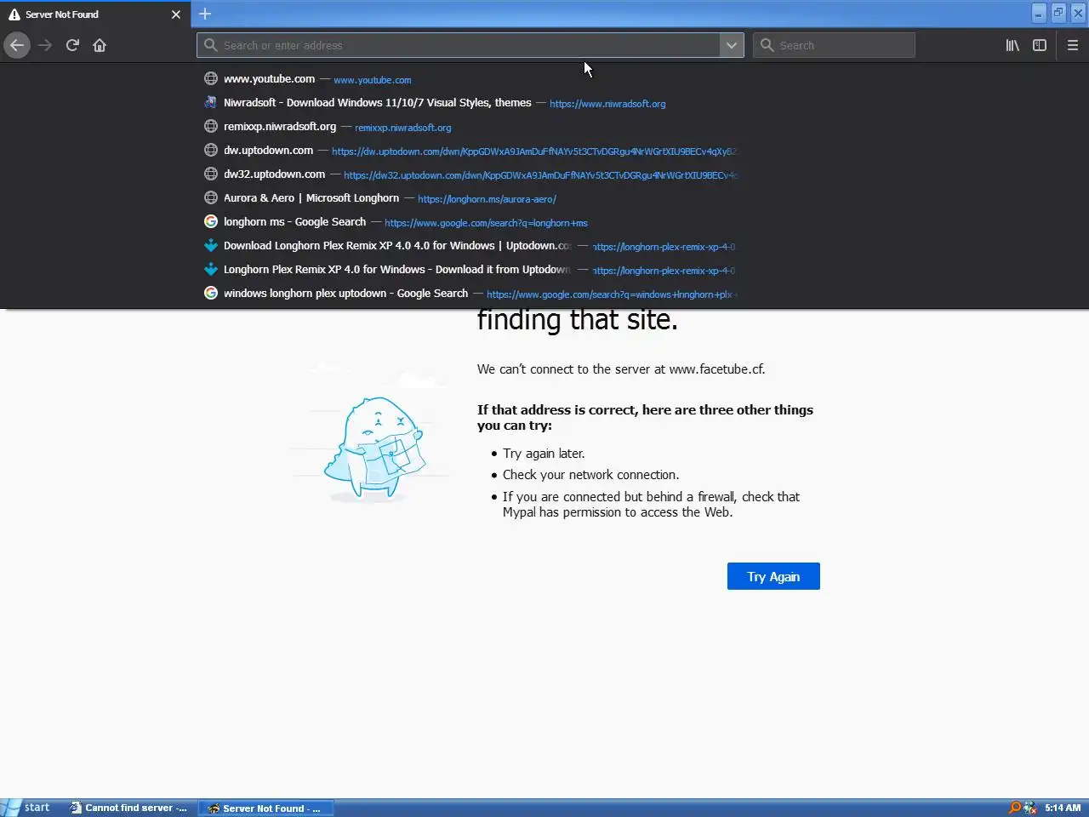This screenshot has width=1089, height=817.
Task: Click 'Check your network connection.' text
Action: pos(590,475)
